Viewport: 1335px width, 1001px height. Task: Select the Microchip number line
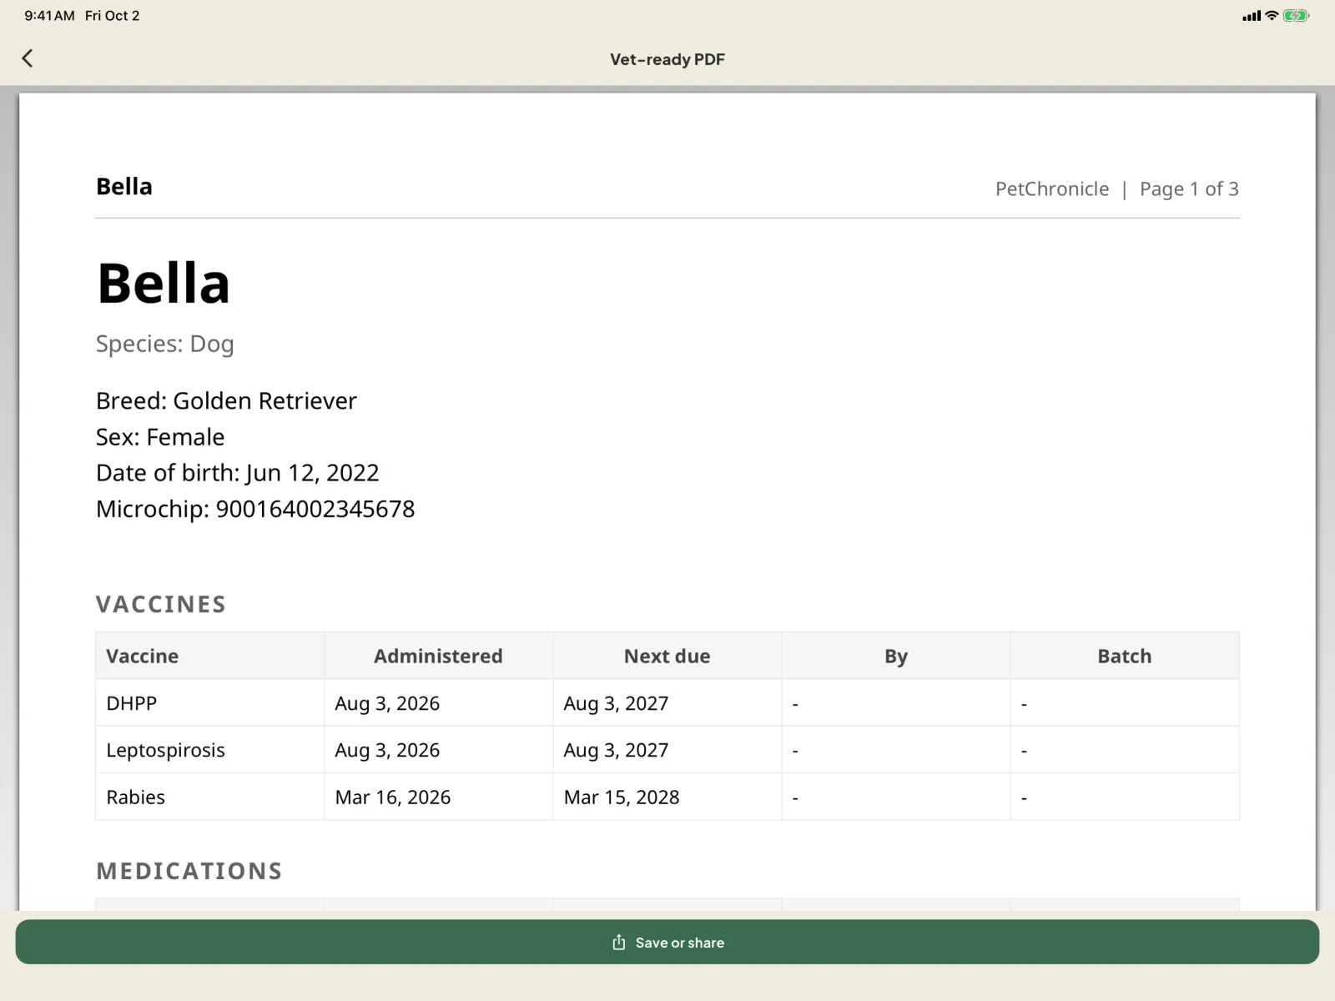(x=255, y=509)
